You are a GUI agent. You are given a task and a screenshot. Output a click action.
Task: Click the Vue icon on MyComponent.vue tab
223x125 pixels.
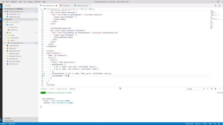pos(40,6)
